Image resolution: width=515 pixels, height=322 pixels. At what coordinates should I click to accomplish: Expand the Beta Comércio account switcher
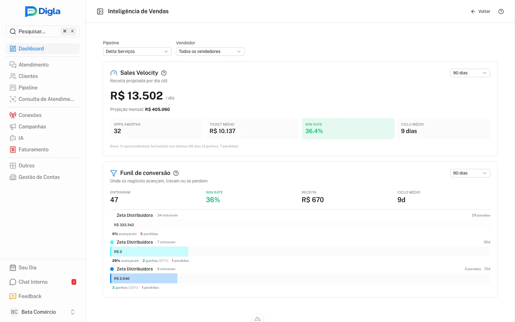point(43,312)
